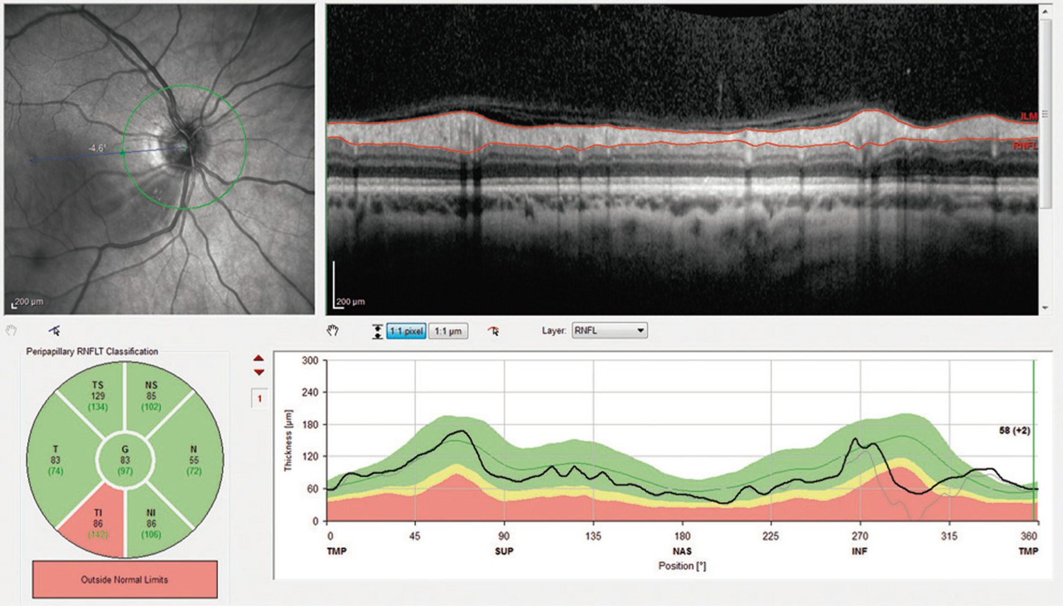Click the vertical stretch scaling icon
This screenshot has width=1063, height=606.
click(x=377, y=331)
